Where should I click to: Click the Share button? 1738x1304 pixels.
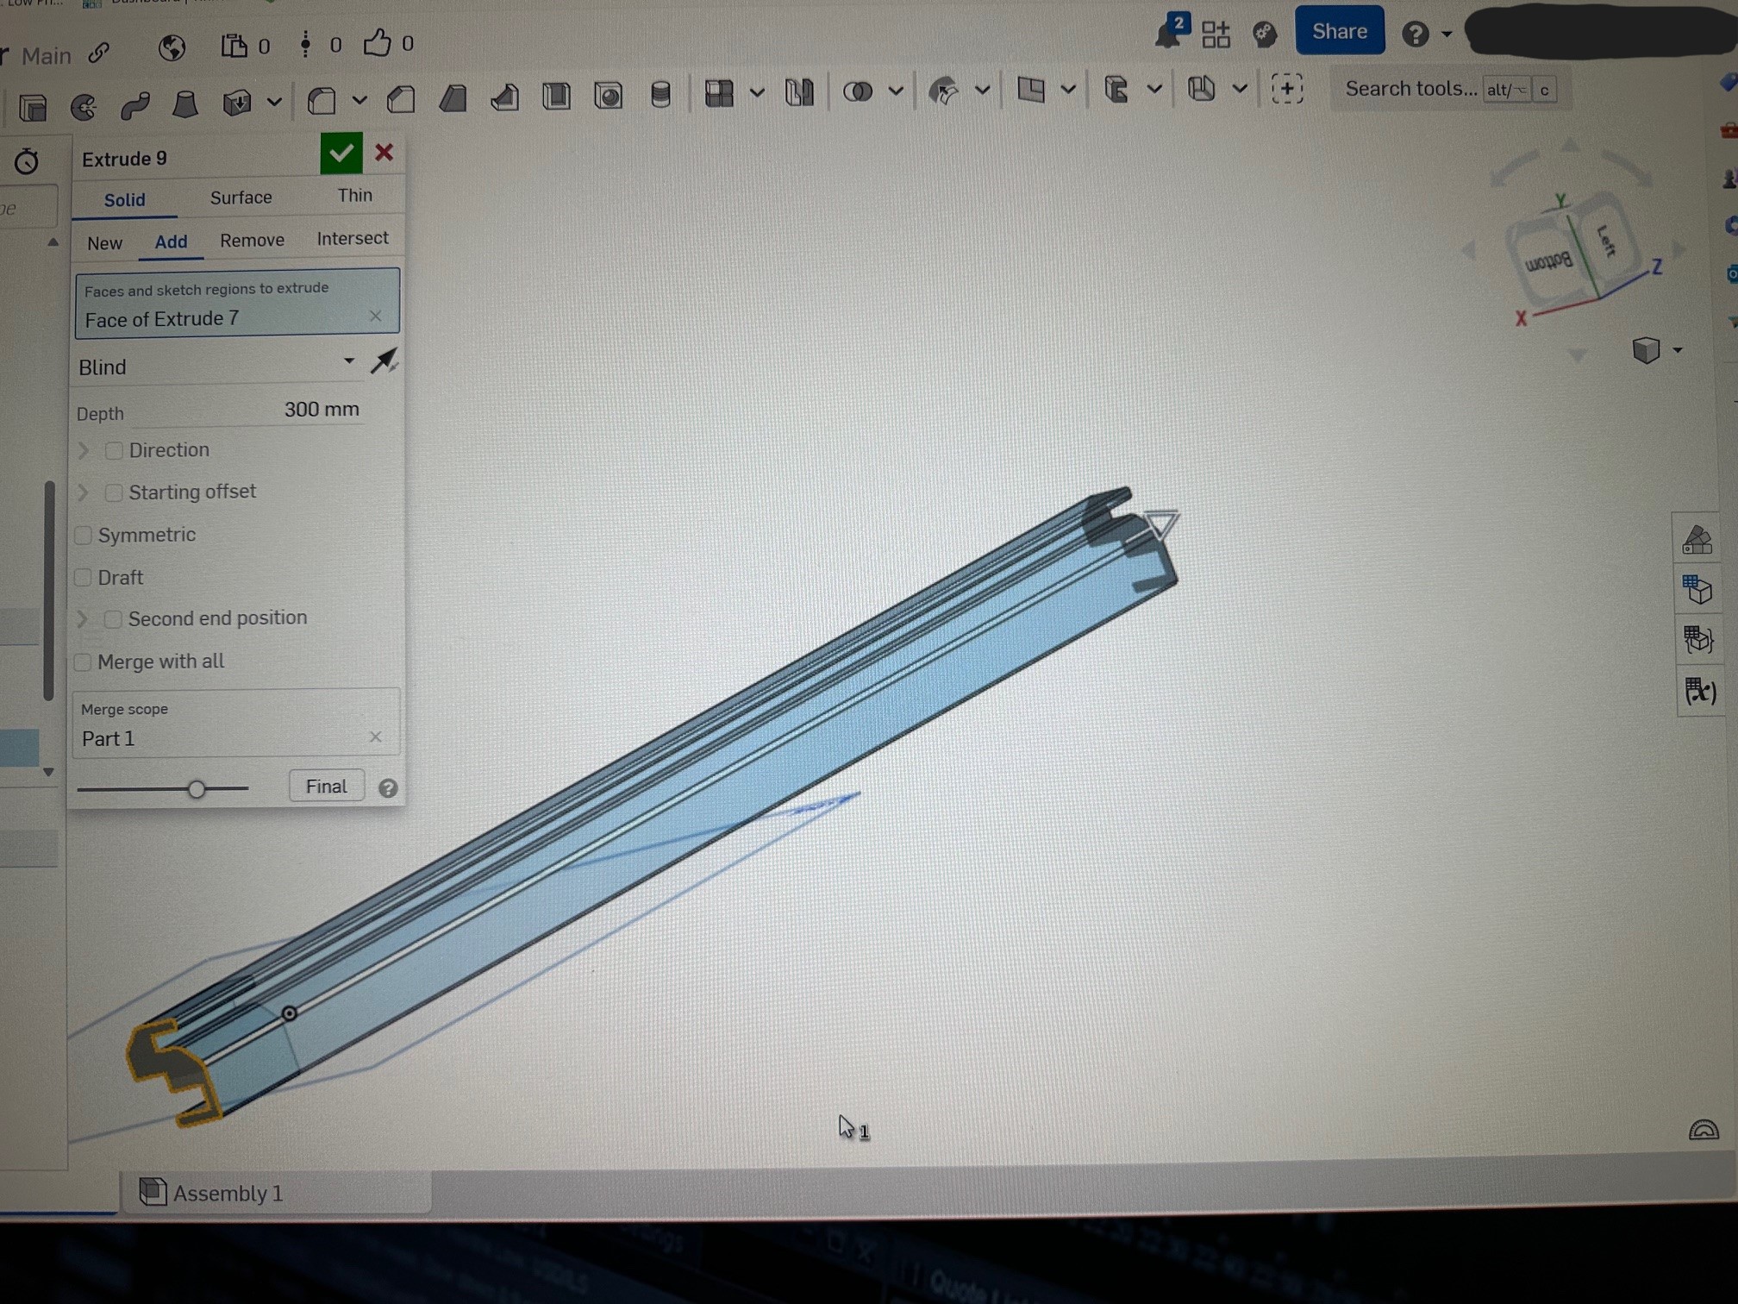tap(1339, 32)
